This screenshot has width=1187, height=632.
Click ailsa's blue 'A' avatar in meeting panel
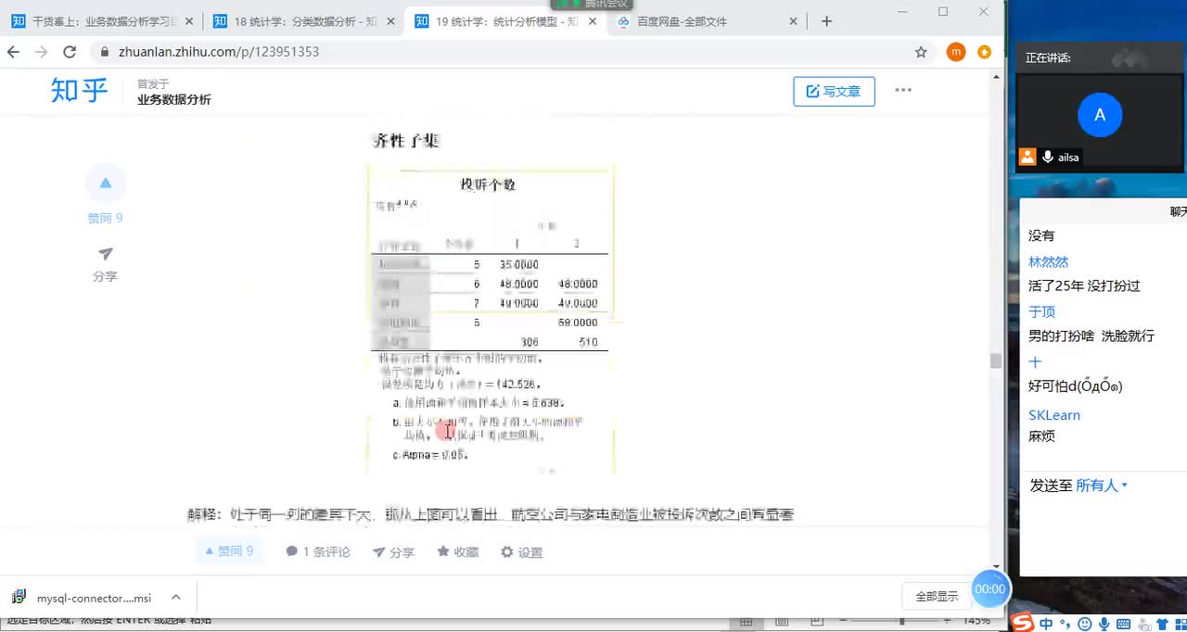(1100, 115)
